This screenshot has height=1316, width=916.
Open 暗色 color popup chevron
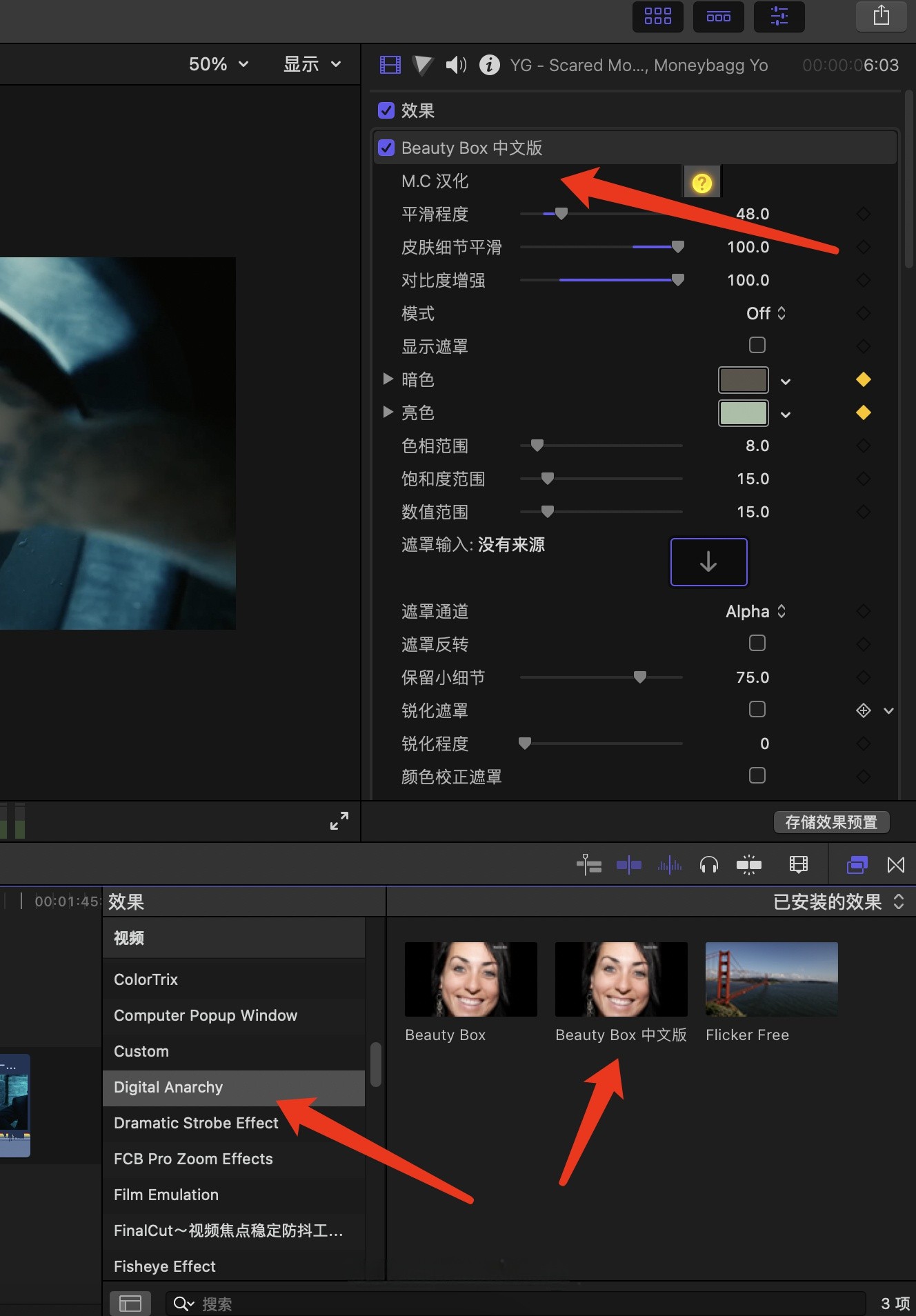[x=786, y=381]
